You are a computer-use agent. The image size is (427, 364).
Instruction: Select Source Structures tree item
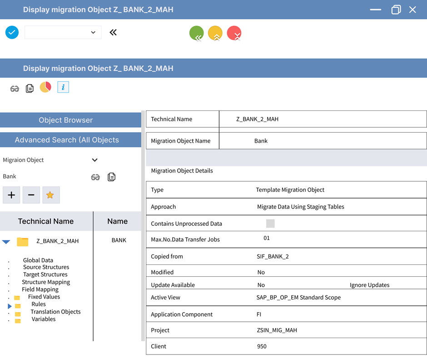(x=46, y=267)
